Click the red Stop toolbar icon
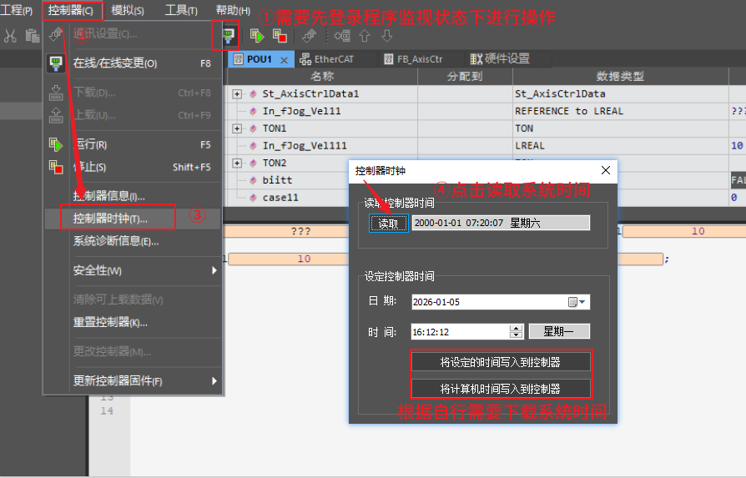This screenshot has width=746, height=478. click(x=280, y=36)
